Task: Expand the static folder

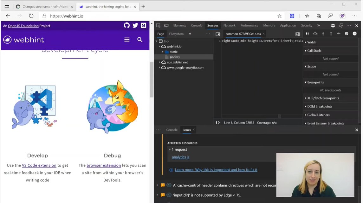Action: [x=163, y=52]
